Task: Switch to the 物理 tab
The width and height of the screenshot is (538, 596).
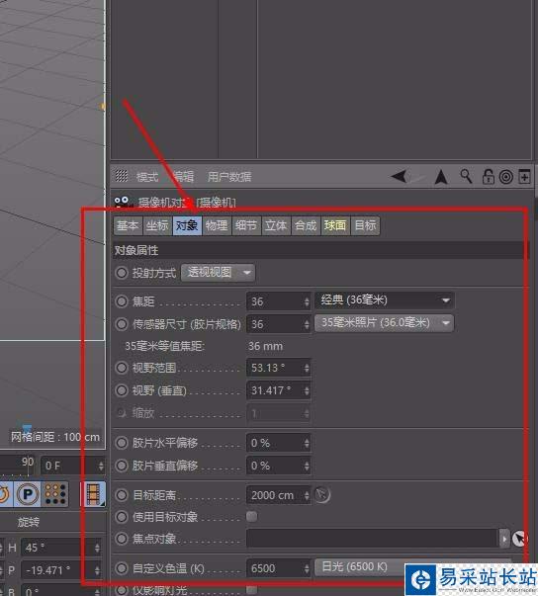Action: coord(217,225)
